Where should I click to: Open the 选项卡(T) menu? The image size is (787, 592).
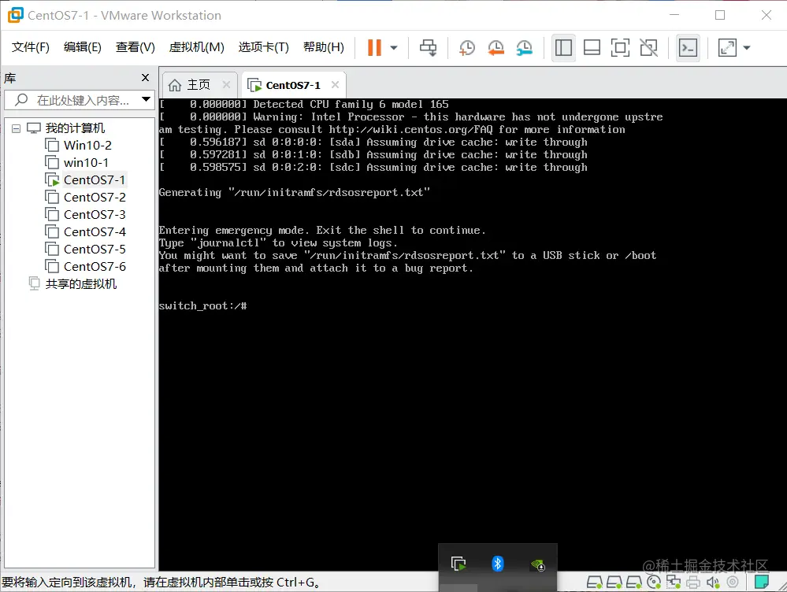[x=263, y=47]
